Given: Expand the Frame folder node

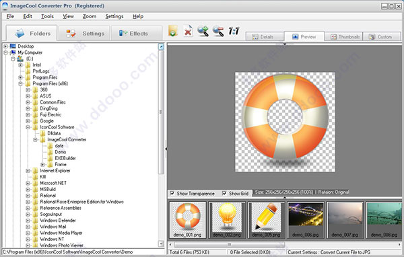Looking at the screenshot, I should point(43,164).
